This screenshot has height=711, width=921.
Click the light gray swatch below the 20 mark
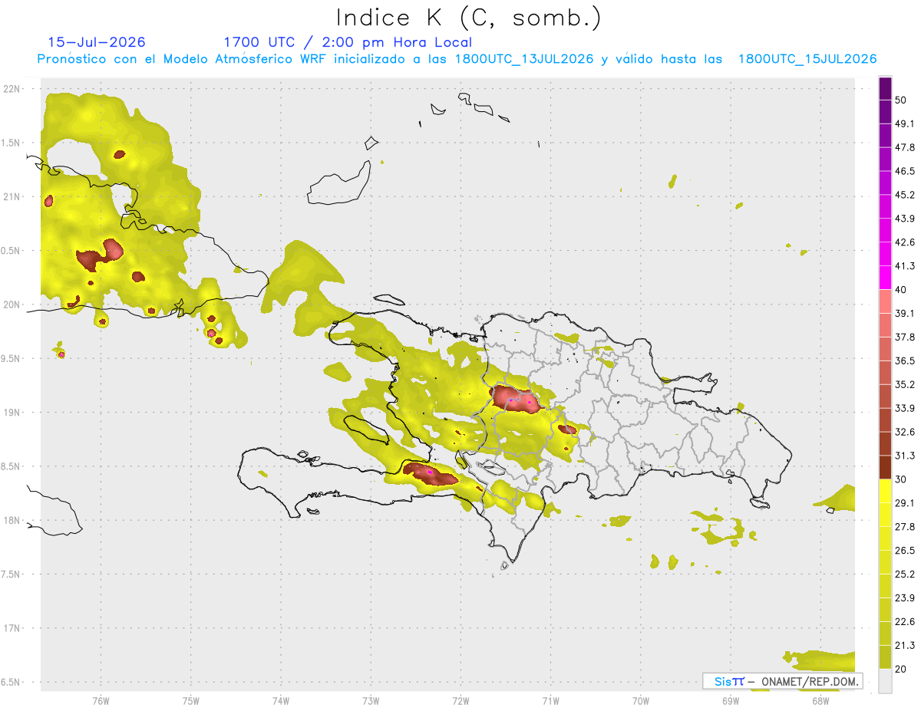885,680
